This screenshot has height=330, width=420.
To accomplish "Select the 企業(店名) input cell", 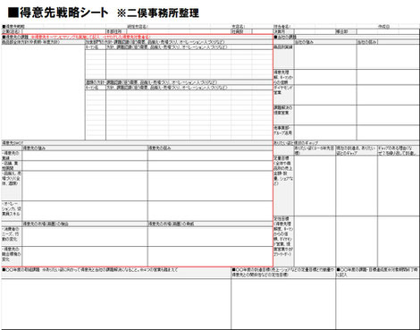I will 63,31.
